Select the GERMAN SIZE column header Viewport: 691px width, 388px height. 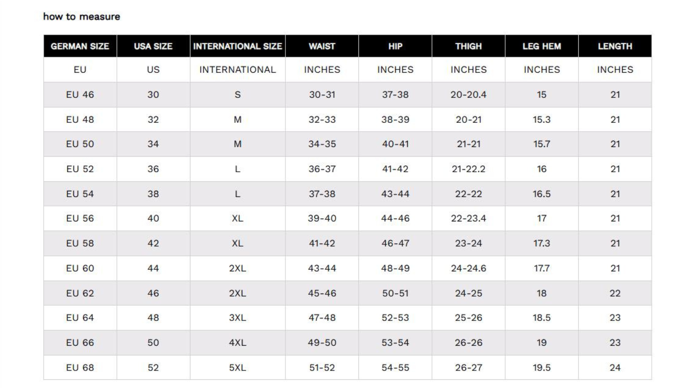[80, 46]
